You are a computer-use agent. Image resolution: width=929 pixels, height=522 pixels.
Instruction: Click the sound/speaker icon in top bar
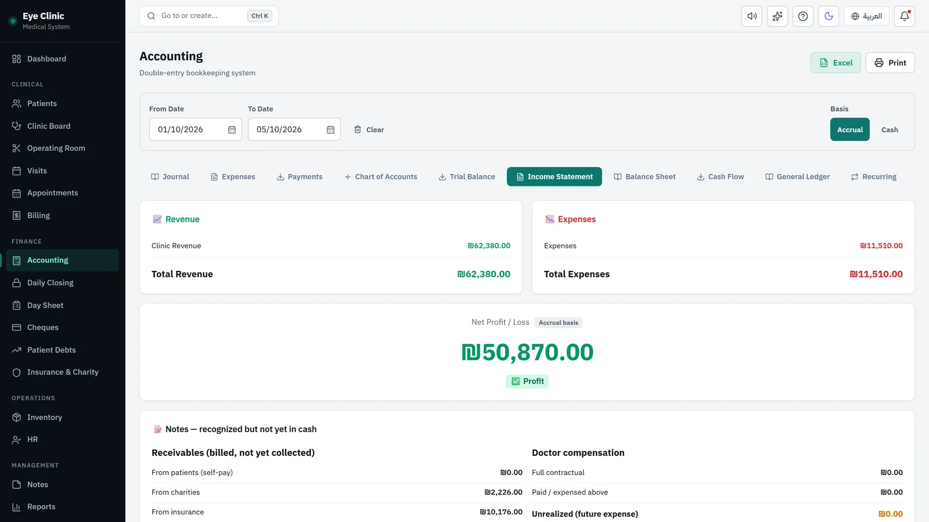click(x=752, y=16)
